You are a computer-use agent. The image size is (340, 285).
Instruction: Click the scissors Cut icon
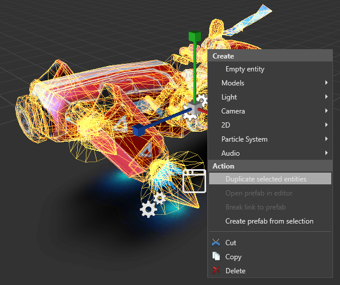pos(216,242)
